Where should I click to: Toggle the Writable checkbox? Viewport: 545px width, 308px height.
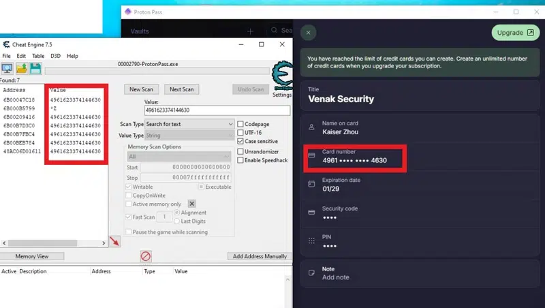[x=129, y=187]
